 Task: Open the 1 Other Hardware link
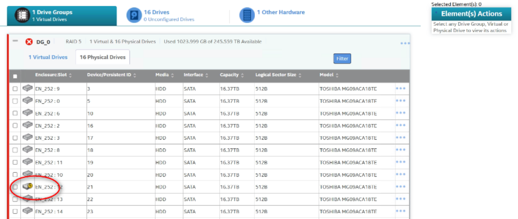click(x=281, y=12)
